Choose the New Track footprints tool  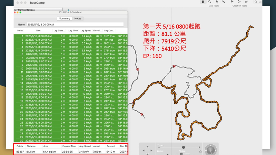246,2
